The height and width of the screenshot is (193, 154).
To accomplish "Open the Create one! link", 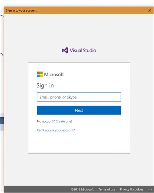I will (x=64, y=121).
